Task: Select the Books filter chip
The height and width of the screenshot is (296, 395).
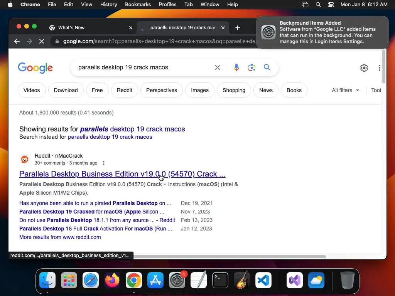Action: 294,90
